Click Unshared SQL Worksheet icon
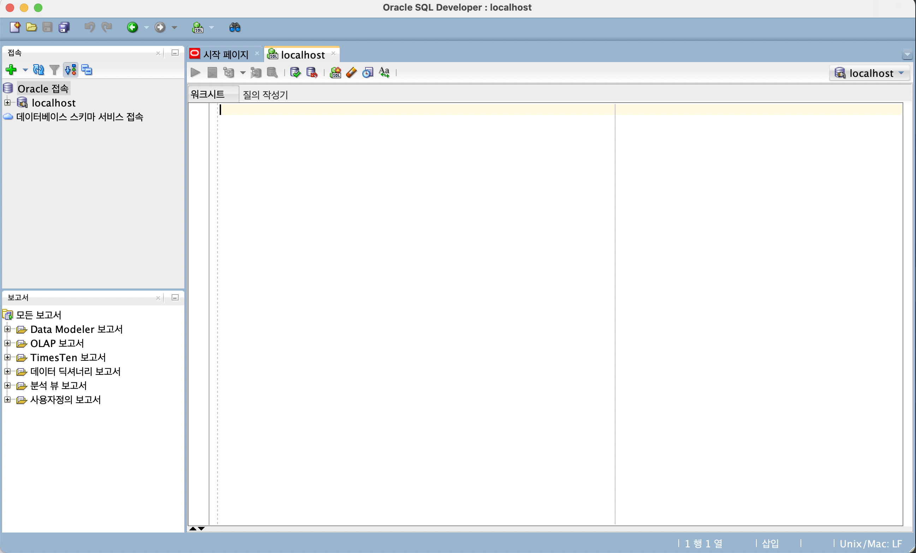Screen dimensions: 916x553 335,72
